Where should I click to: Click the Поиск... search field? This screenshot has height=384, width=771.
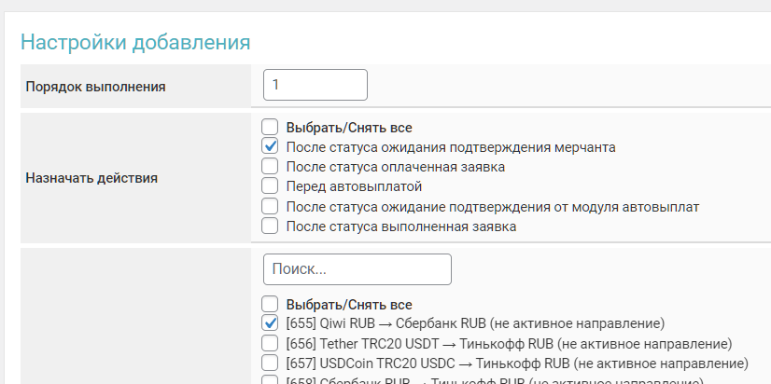357,268
